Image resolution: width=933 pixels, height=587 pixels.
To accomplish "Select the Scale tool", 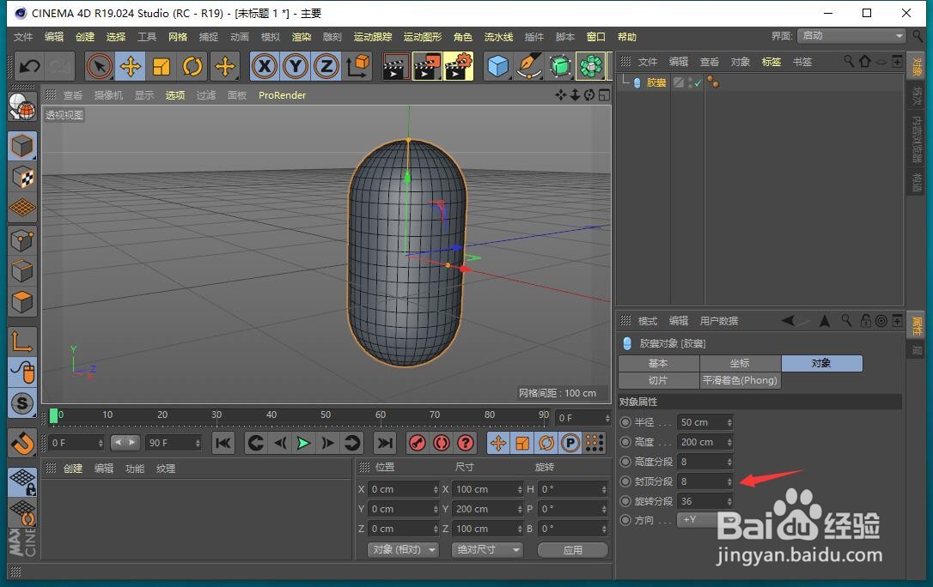I will point(162,66).
